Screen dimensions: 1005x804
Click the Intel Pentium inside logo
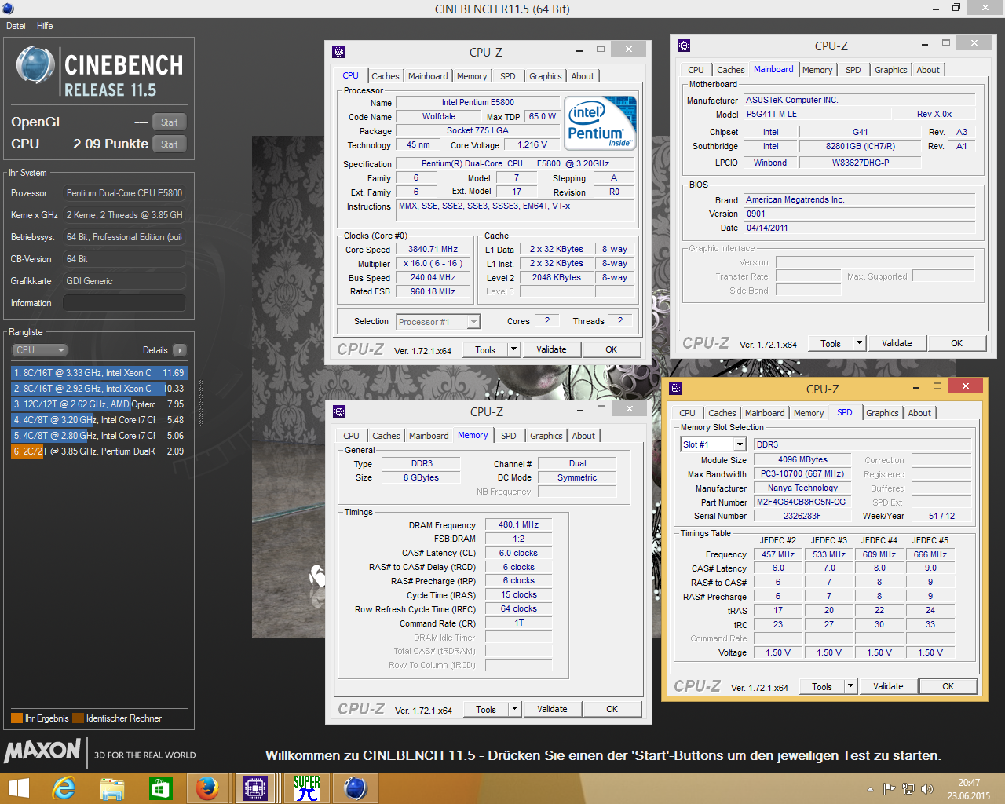pos(600,123)
